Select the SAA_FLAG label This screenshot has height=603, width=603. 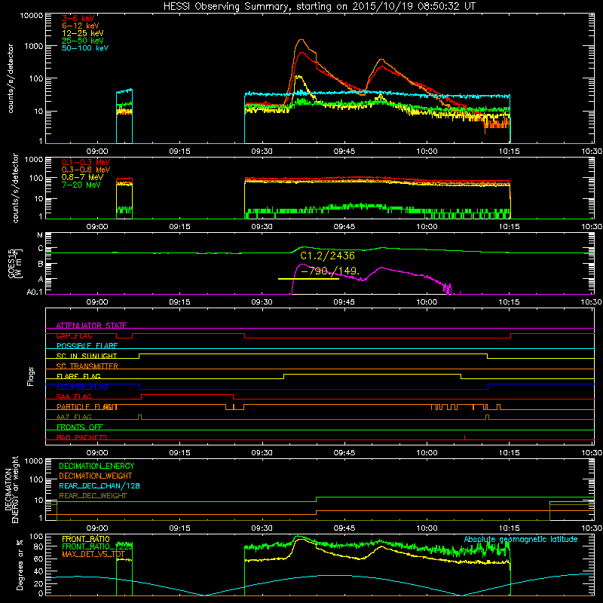point(74,396)
